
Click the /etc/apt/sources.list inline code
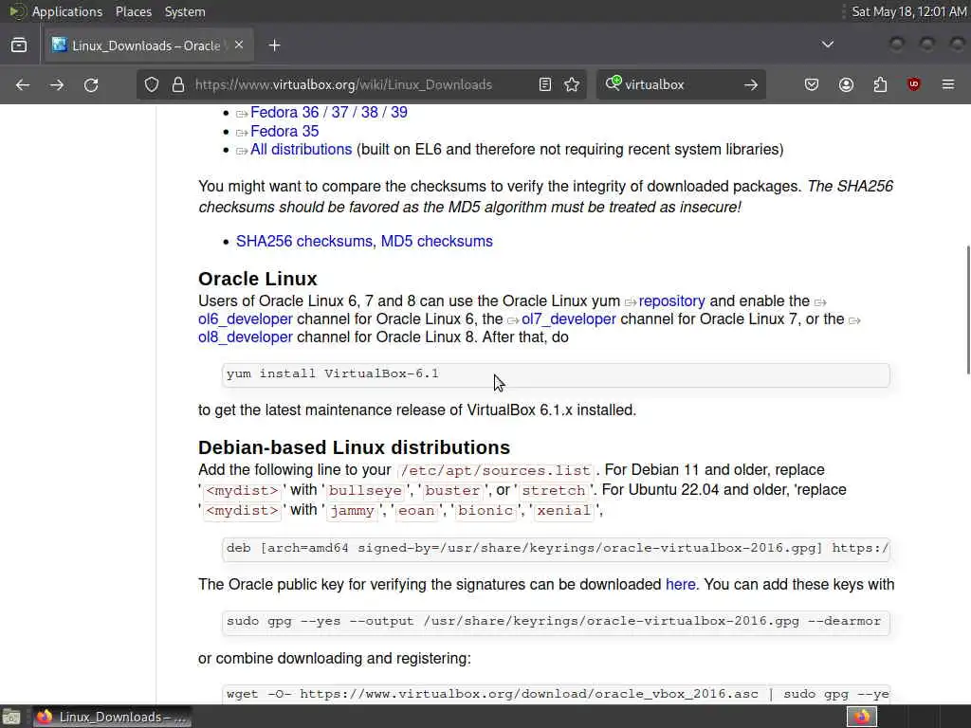pos(495,470)
